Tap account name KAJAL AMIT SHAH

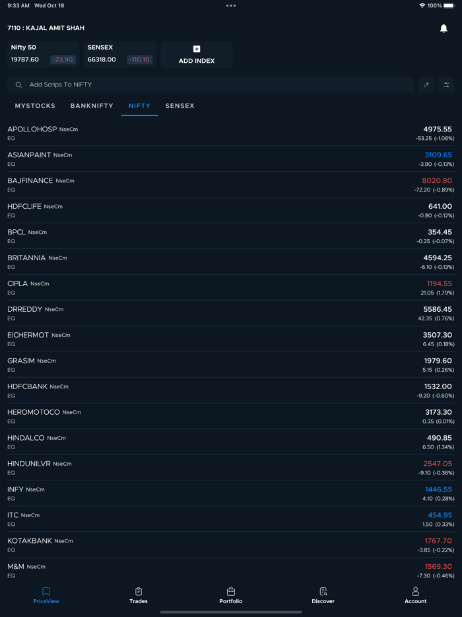[x=55, y=28]
